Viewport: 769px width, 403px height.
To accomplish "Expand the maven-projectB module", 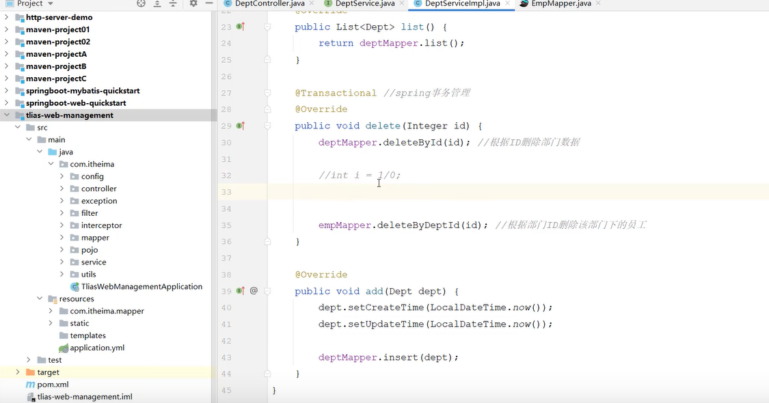I will coord(6,66).
